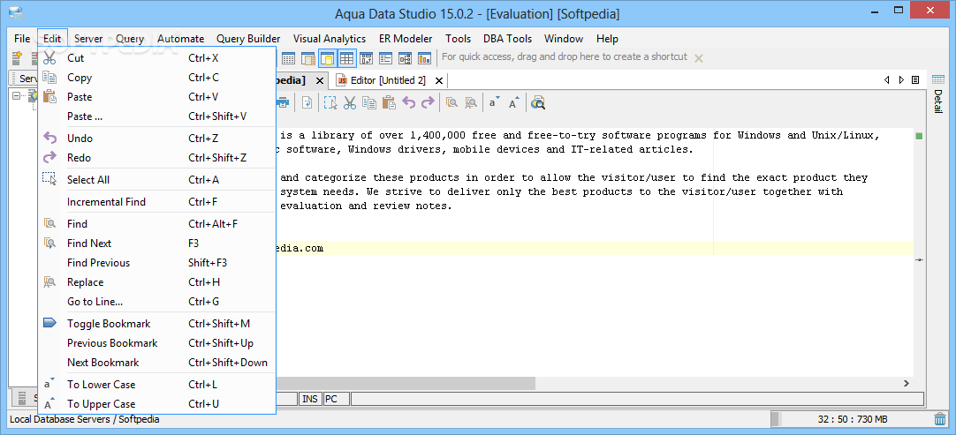Image resolution: width=956 pixels, height=435 pixels.
Task: Click the Local Database Servers / Softpedia status text
Action: tap(84, 419)
